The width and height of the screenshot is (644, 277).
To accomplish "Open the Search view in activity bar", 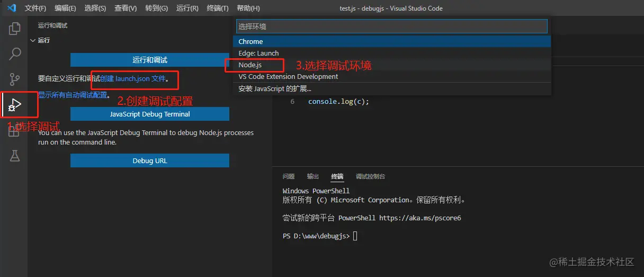I will click(15, 53).
